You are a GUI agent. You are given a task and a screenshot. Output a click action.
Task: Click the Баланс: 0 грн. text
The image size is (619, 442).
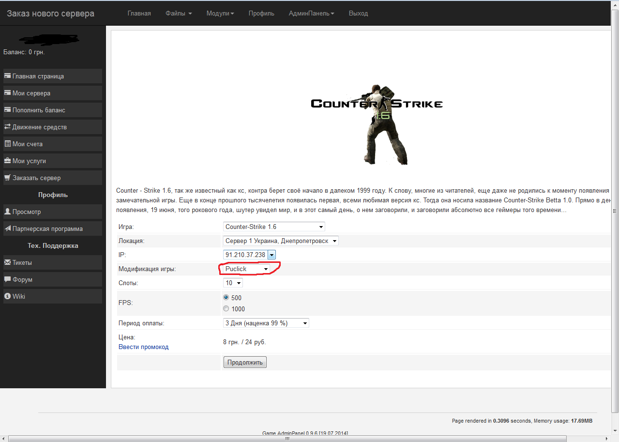coord(24,52)
